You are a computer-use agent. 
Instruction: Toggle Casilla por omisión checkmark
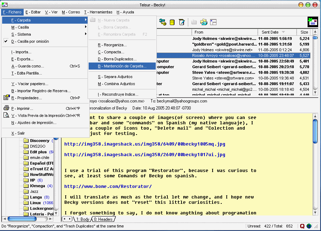pyautogui.click(x=6, y=41)
